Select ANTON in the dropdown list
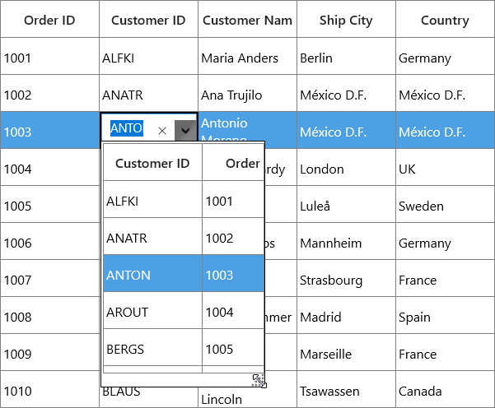 (153, 275)
